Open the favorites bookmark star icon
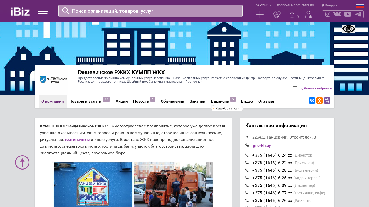 292,15
